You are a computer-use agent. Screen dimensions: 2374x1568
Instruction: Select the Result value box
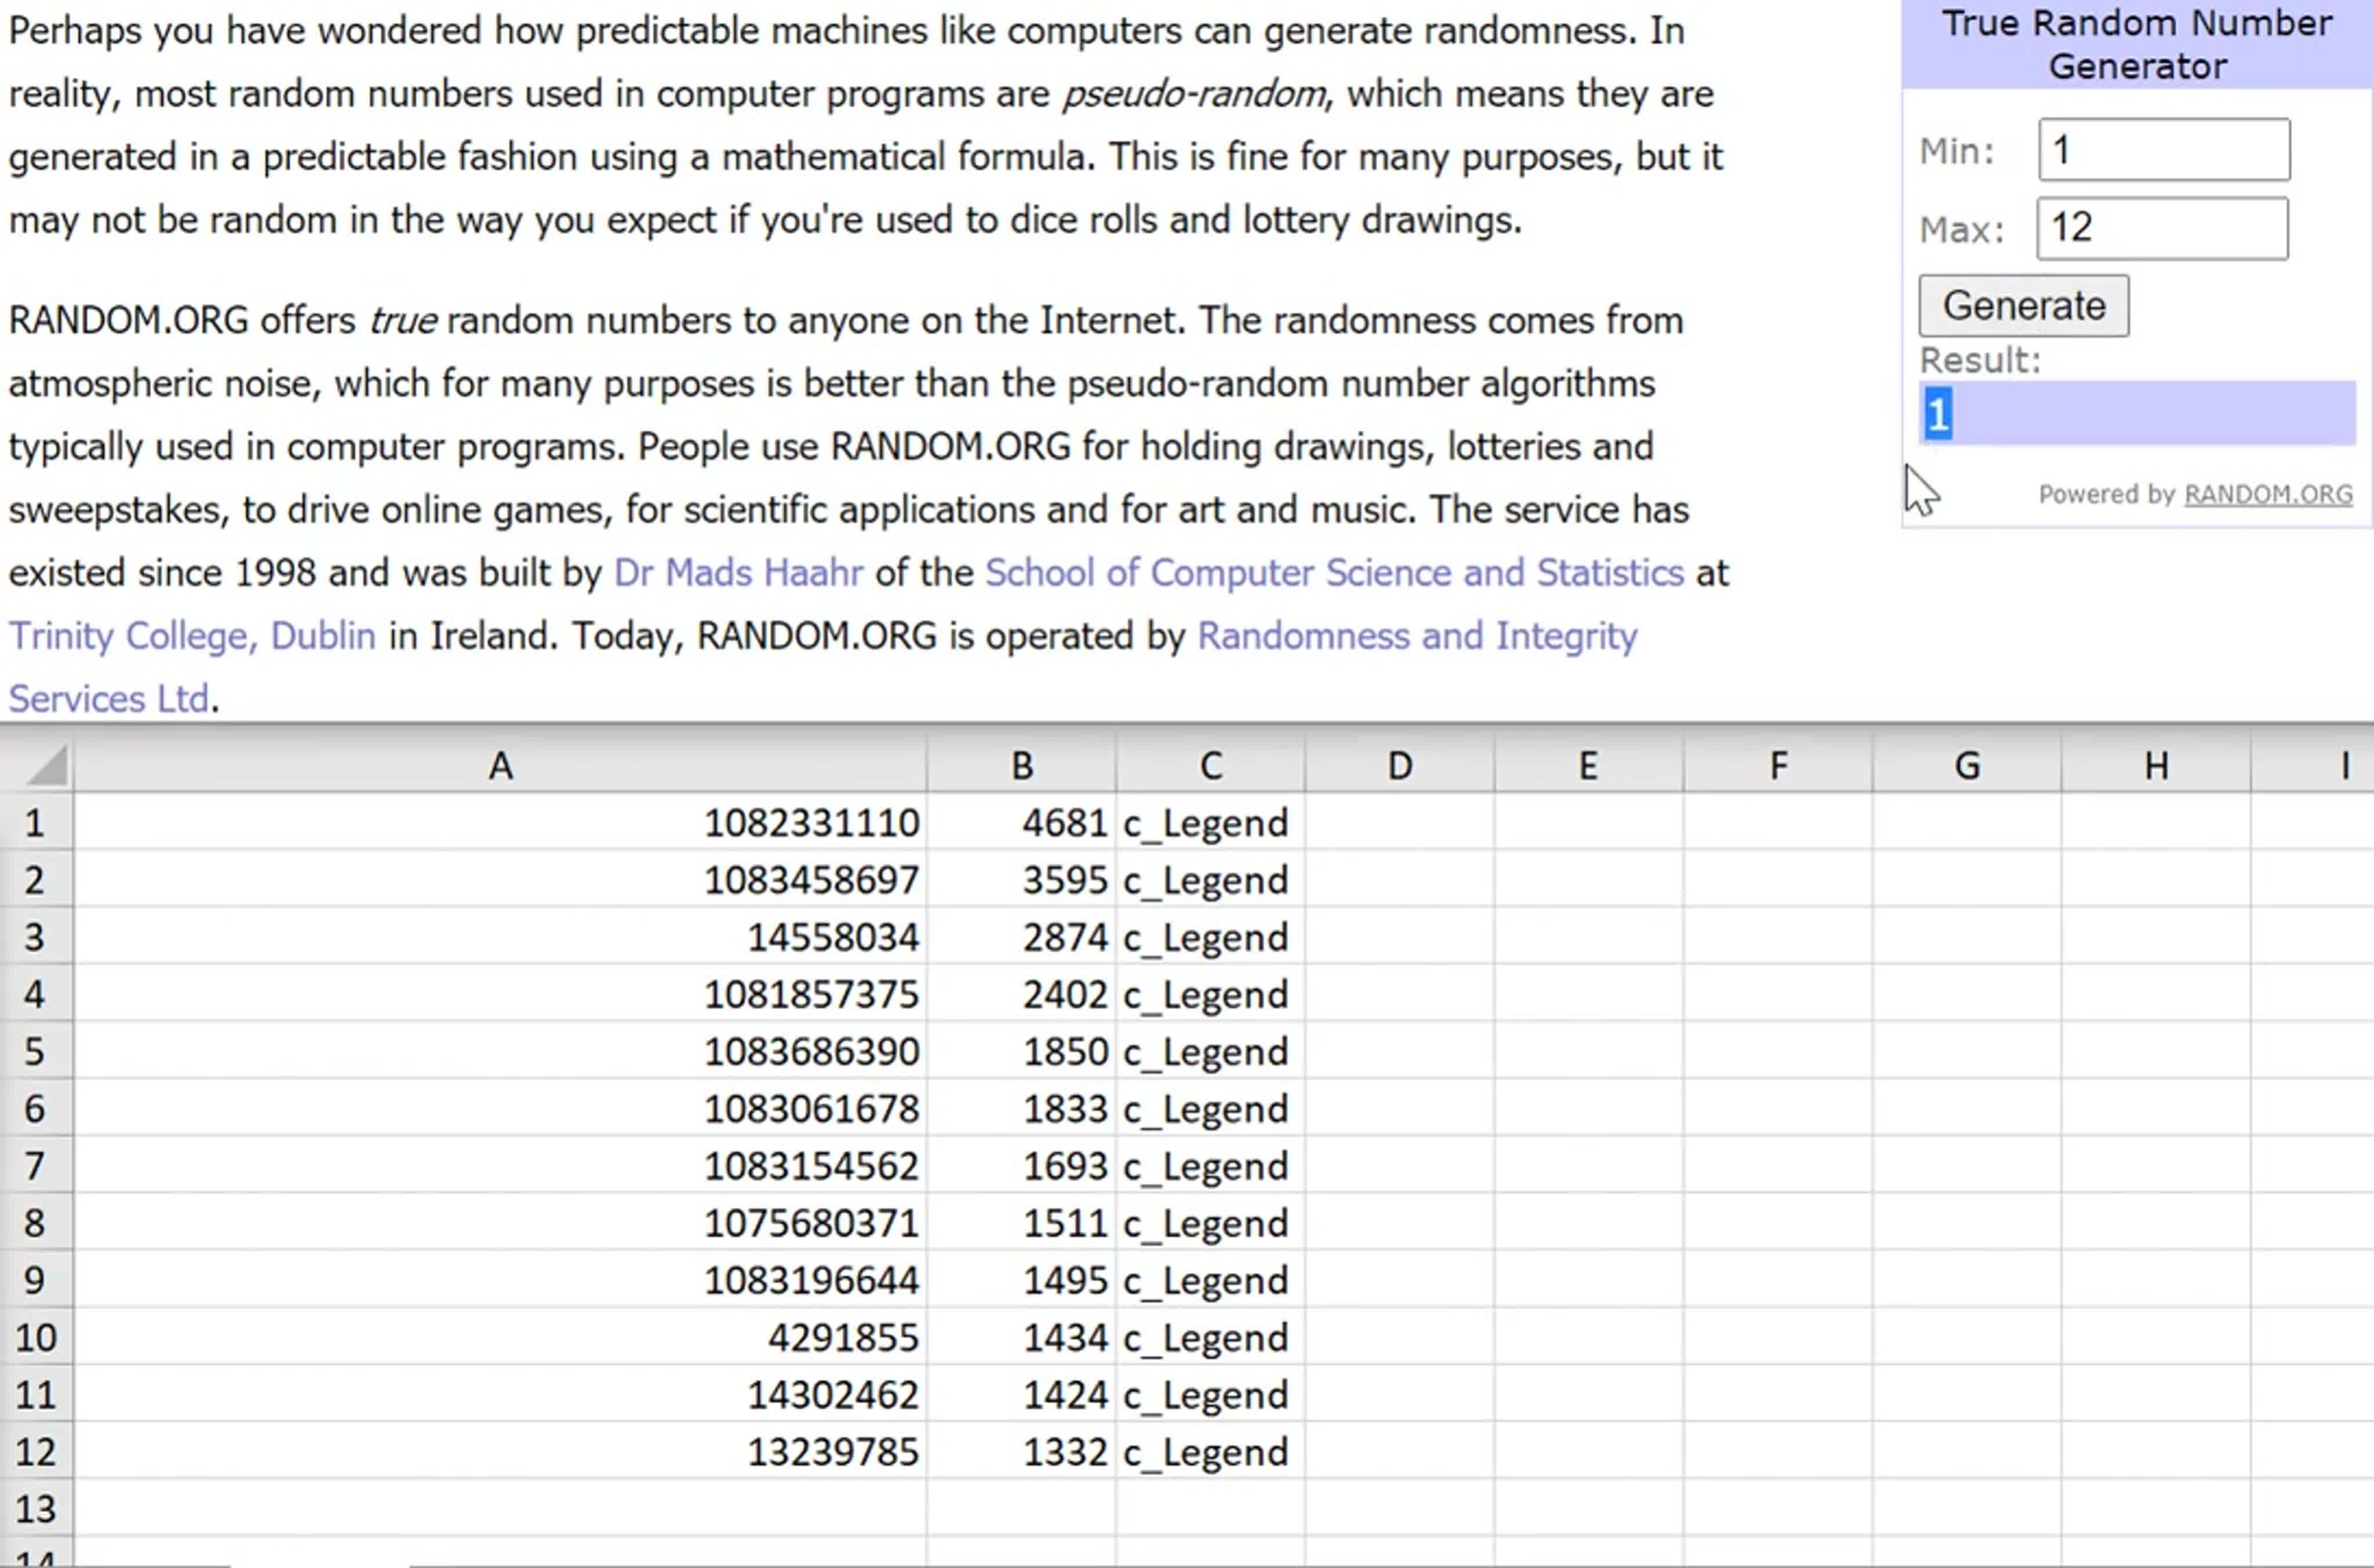(2137, 413)
